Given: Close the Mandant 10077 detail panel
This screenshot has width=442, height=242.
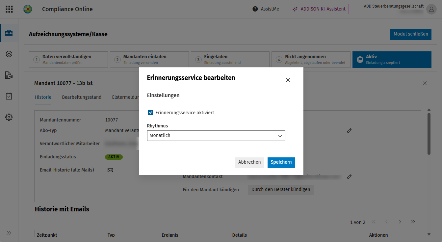Looking at the screenshot, I should tap(425, 83).
